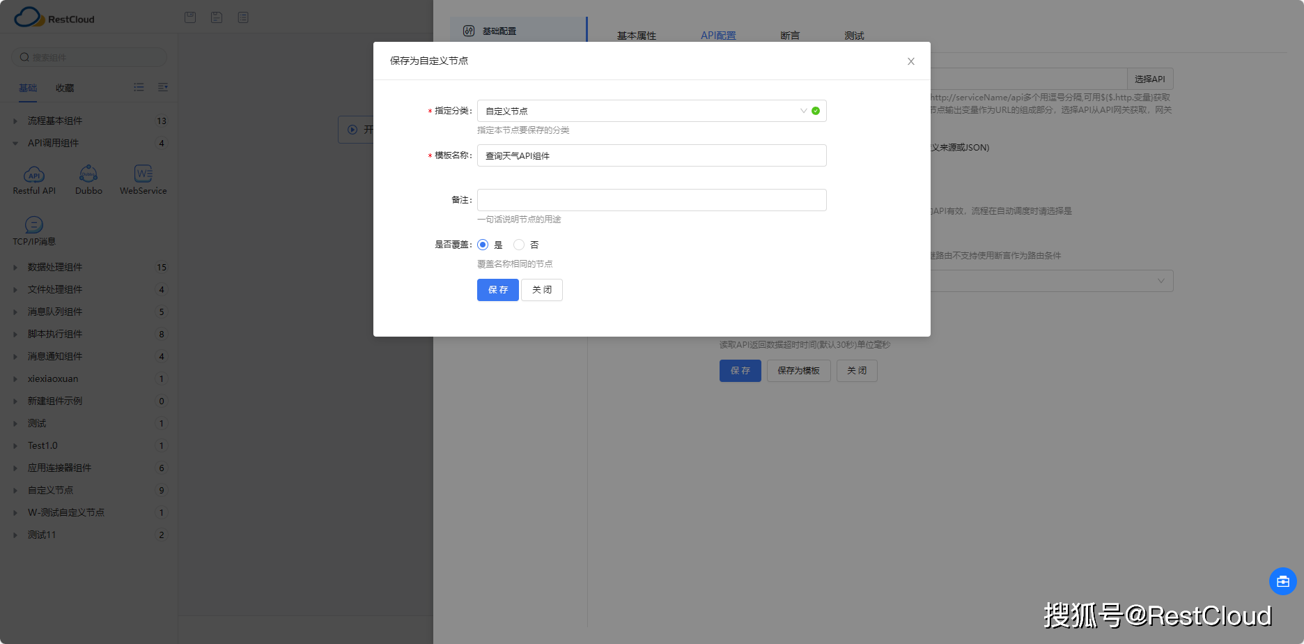This screenshot has width=1304, height=644.
Task: Select the Restful API component icon
Action: pyautogui.click(x=34, y=174)
